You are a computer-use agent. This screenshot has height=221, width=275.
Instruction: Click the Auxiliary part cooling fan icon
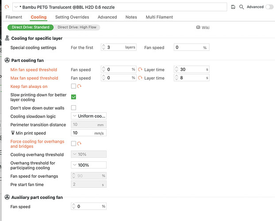(x=7, y=197)
